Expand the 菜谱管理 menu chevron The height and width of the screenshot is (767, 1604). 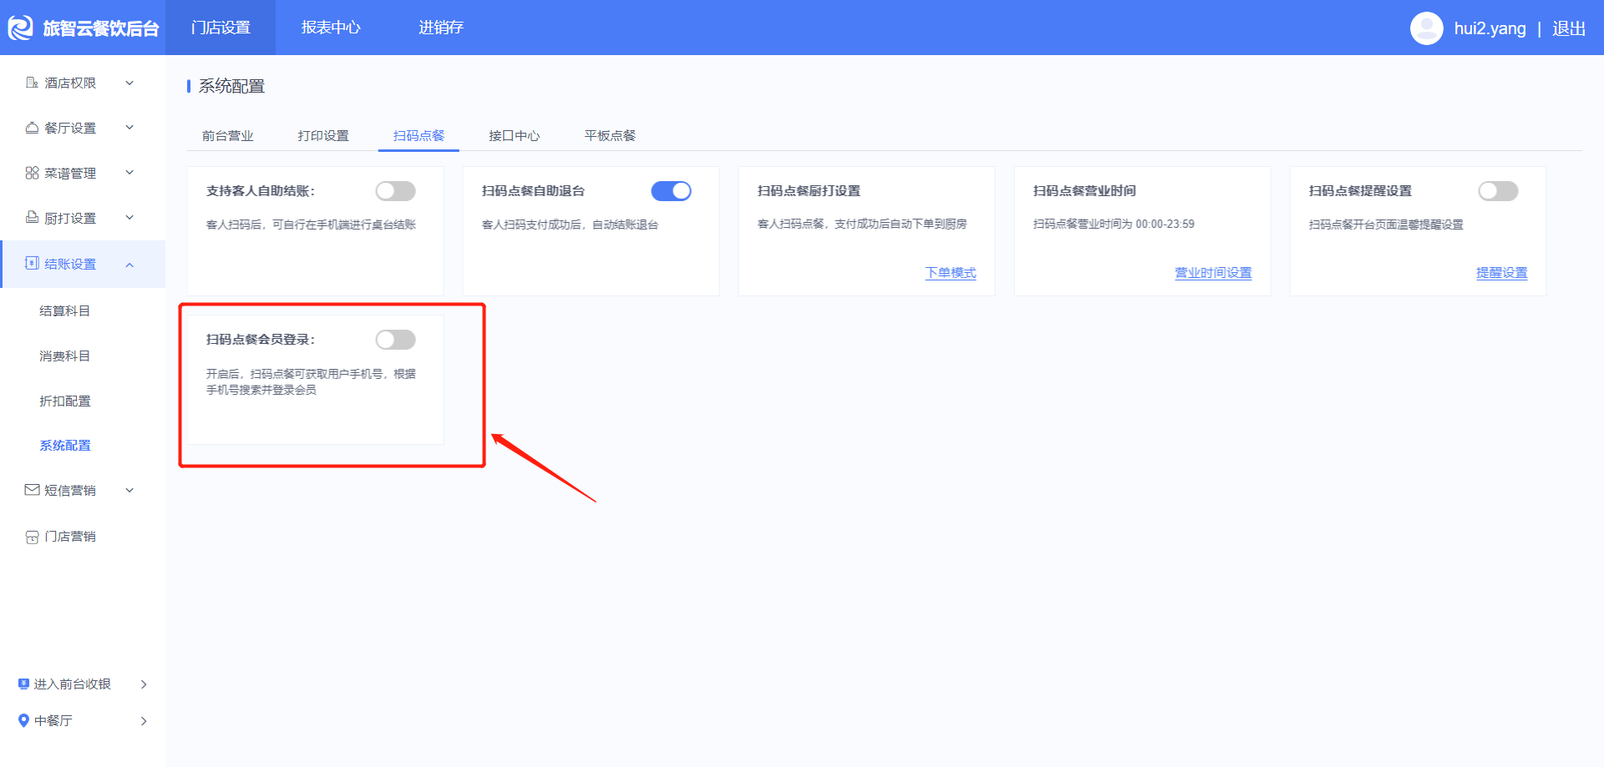(129, 173)
